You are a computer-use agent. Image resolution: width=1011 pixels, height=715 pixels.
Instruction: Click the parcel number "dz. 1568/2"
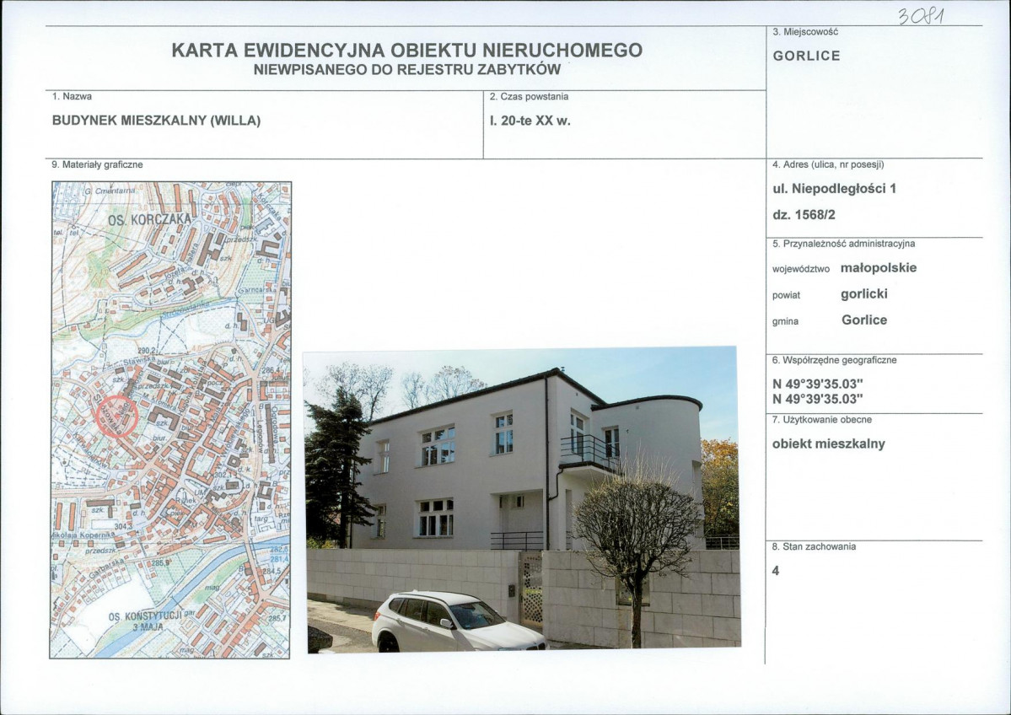point(804,215)
